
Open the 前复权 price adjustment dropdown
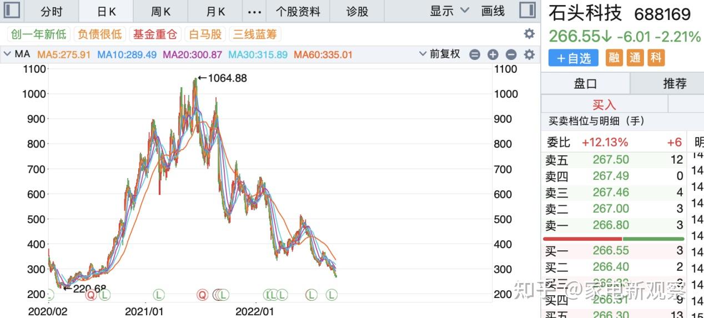click(x=440, y=54)
